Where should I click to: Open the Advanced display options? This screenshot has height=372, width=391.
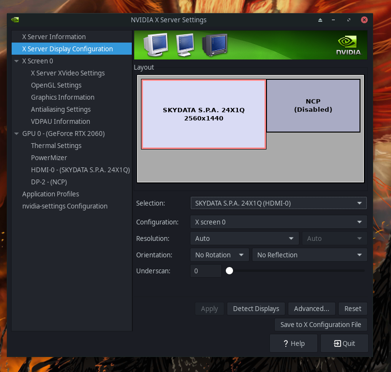[312, 308]
